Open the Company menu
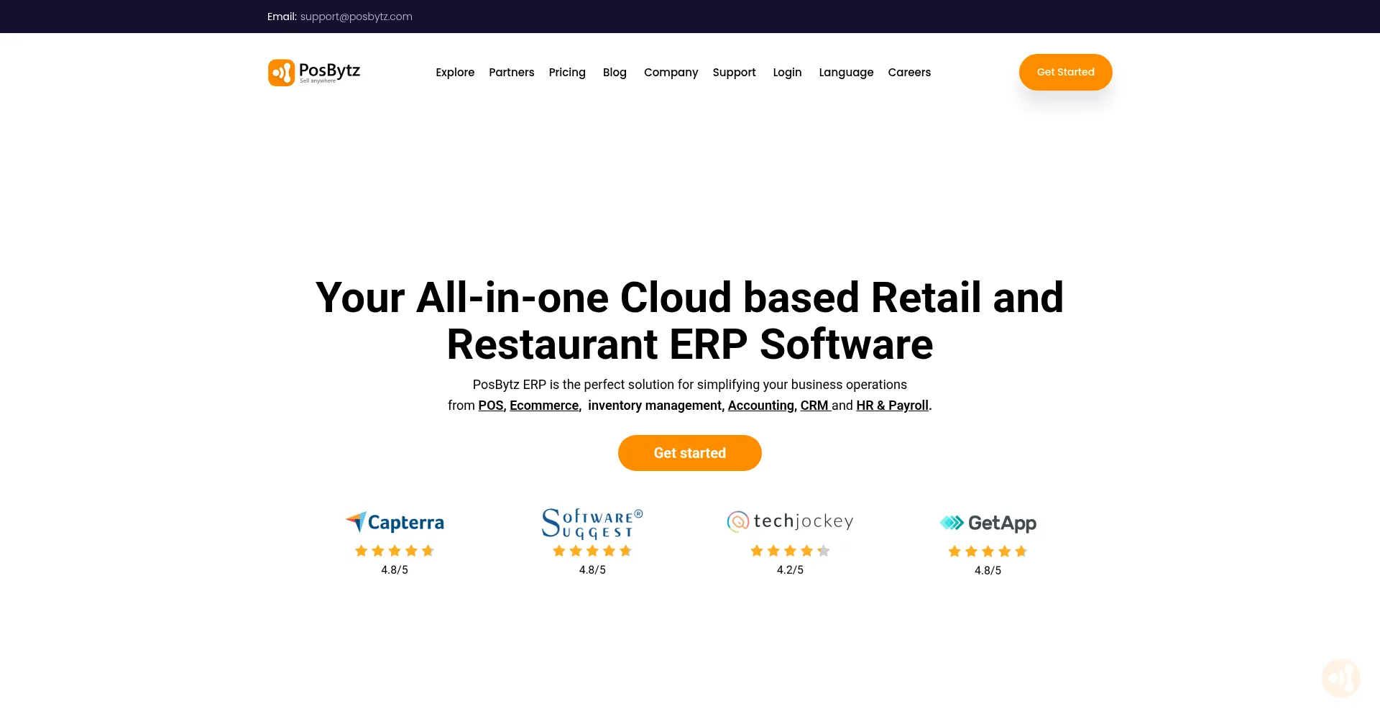 tap(671, 73)
